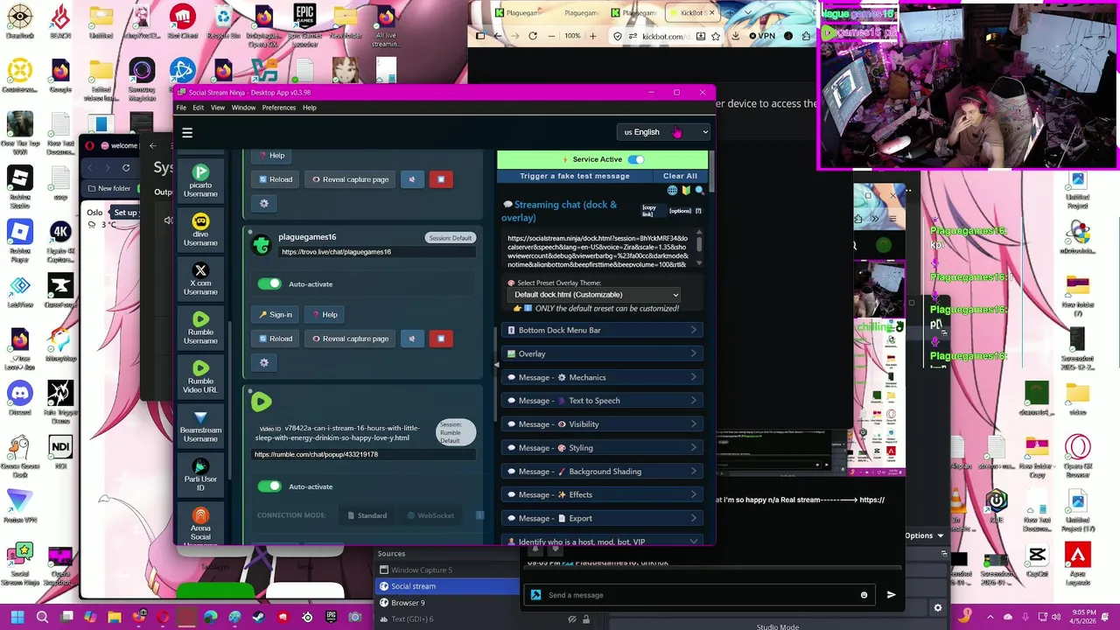Open gear settings in the plaguegames16 card
The image size is (1120, 630).
264,362
